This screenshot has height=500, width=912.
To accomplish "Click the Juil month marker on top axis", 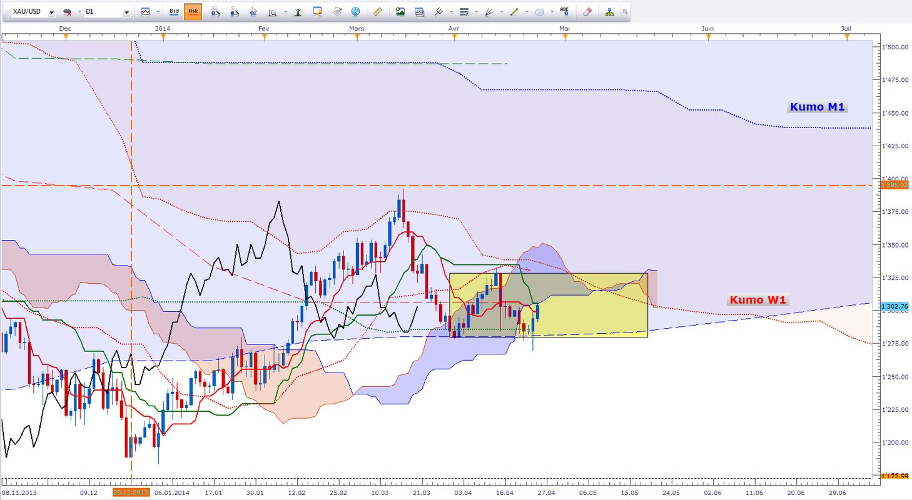I will 846,28.
